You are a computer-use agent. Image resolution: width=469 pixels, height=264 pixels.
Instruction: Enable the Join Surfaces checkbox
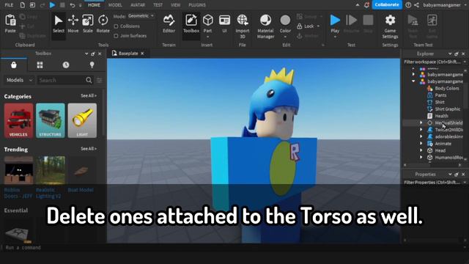click(116, 36)
